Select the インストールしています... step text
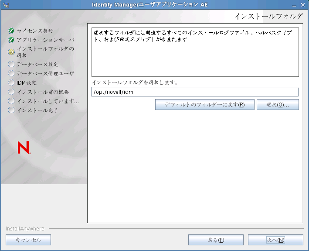Image resolution: width=309 pixels, height=251 pixels. pos(48,101)
